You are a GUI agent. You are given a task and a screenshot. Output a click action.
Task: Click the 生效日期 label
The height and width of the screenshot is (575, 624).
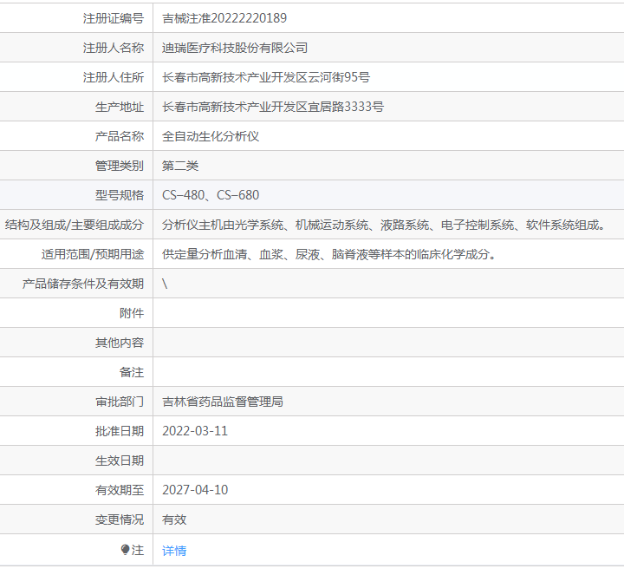(x=120, y=461)
